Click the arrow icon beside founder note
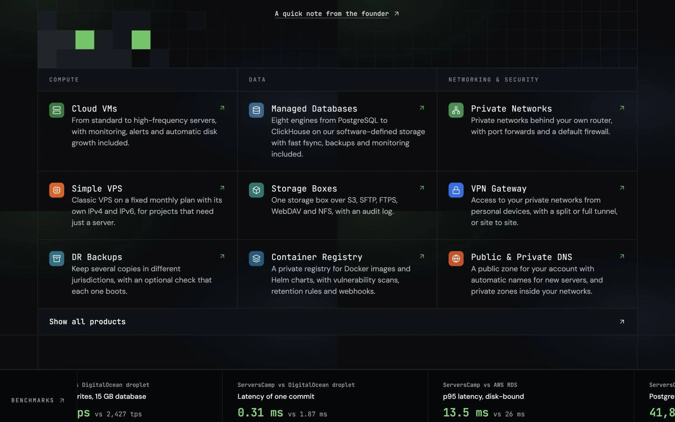The width and height of the screenshot is (675, 422). [397, 14]
